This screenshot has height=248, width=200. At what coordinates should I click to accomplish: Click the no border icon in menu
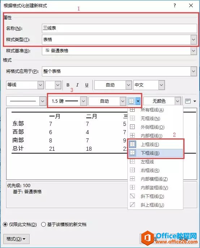click(x=132, y=118)
